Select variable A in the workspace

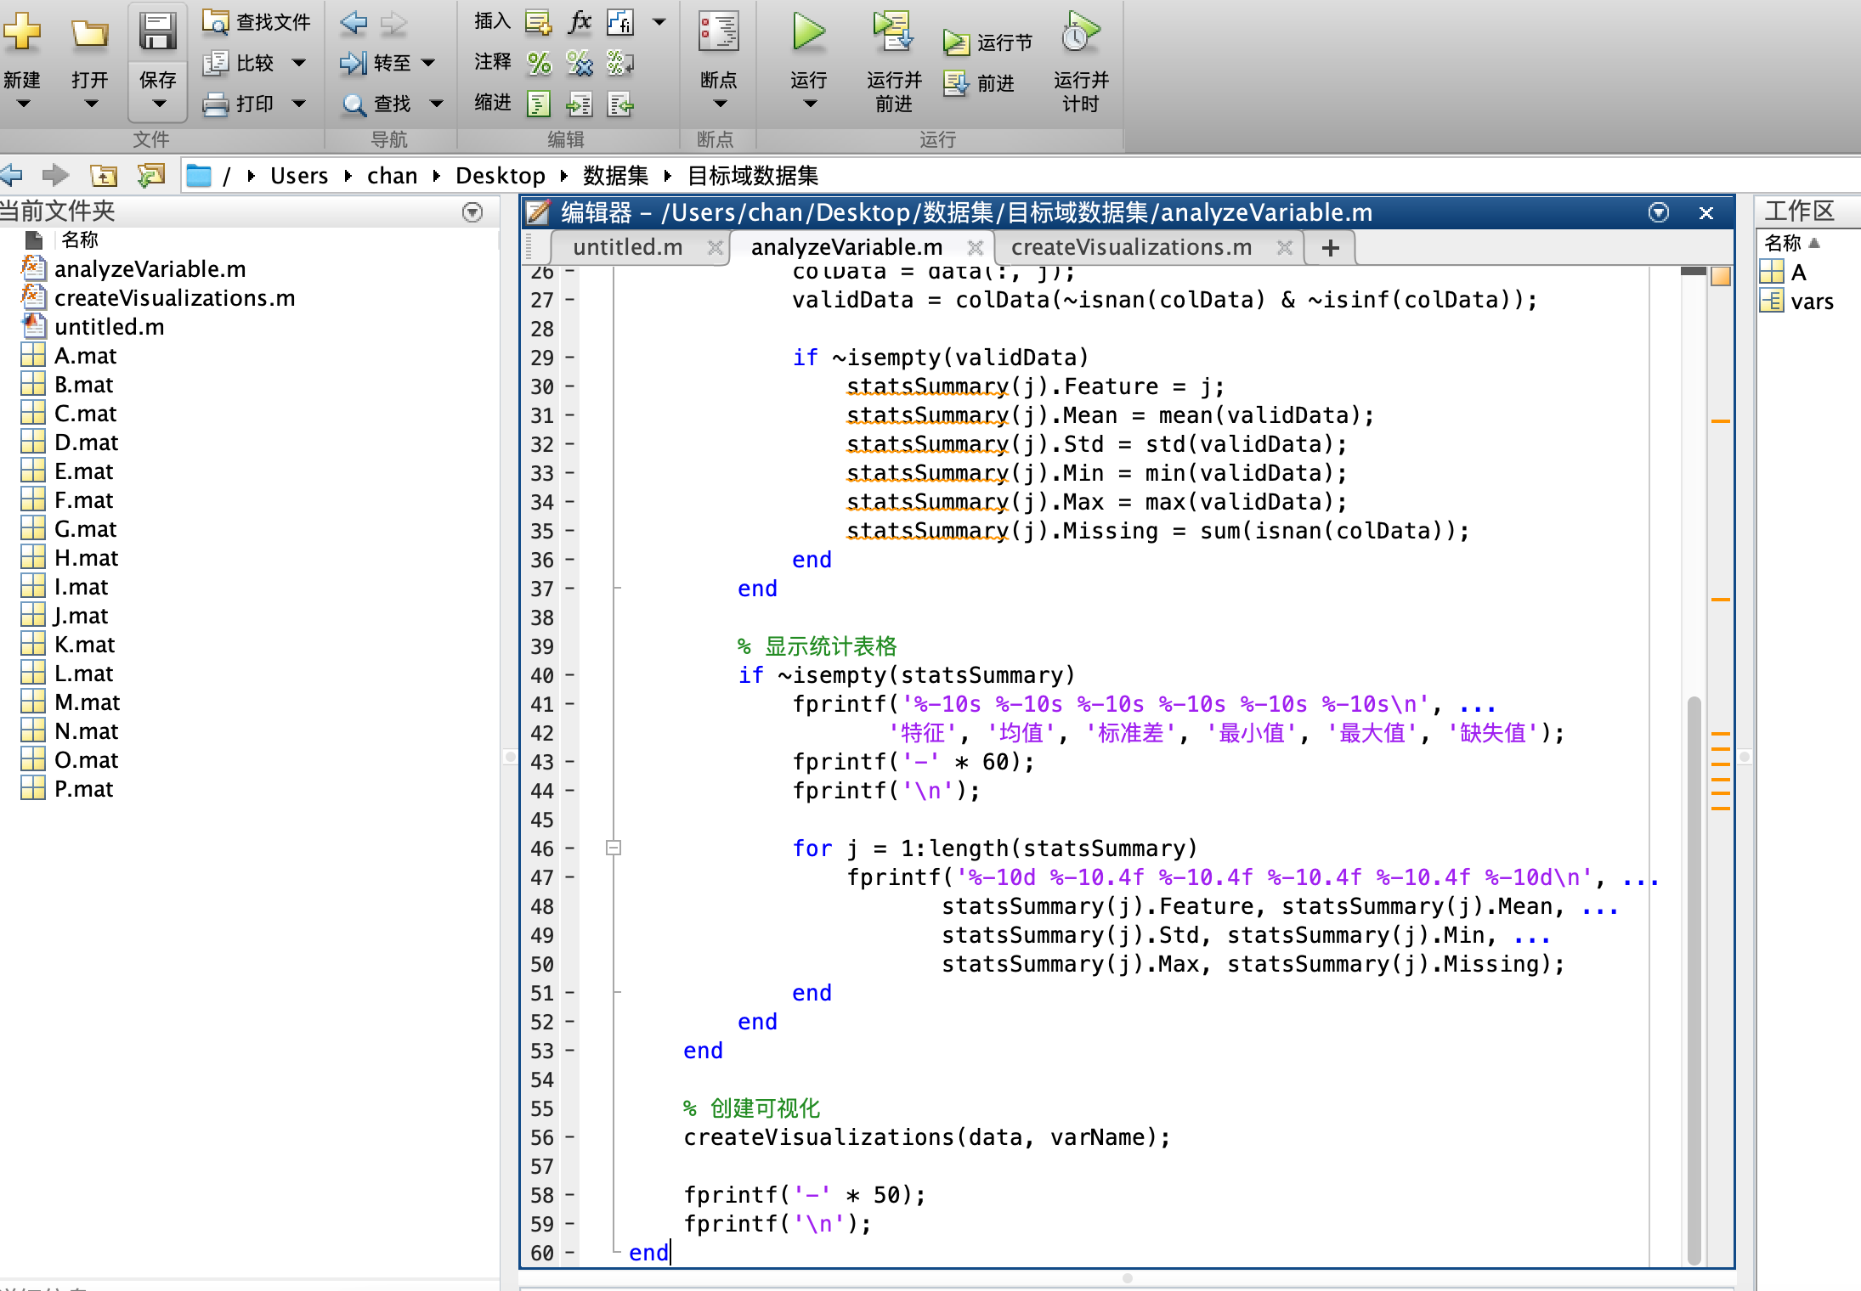click(x=1797, y=273)
